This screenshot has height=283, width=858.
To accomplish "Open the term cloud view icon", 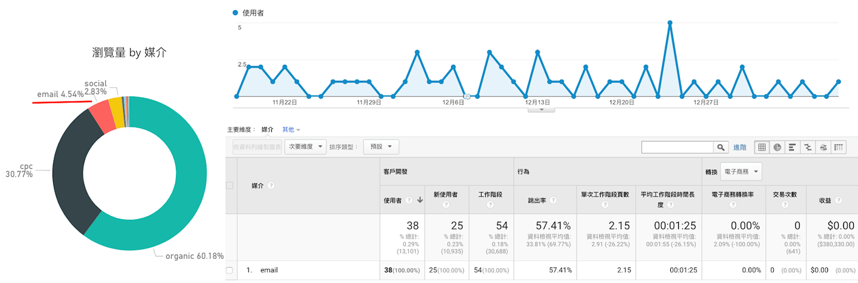I will click(x=823, y=147).
